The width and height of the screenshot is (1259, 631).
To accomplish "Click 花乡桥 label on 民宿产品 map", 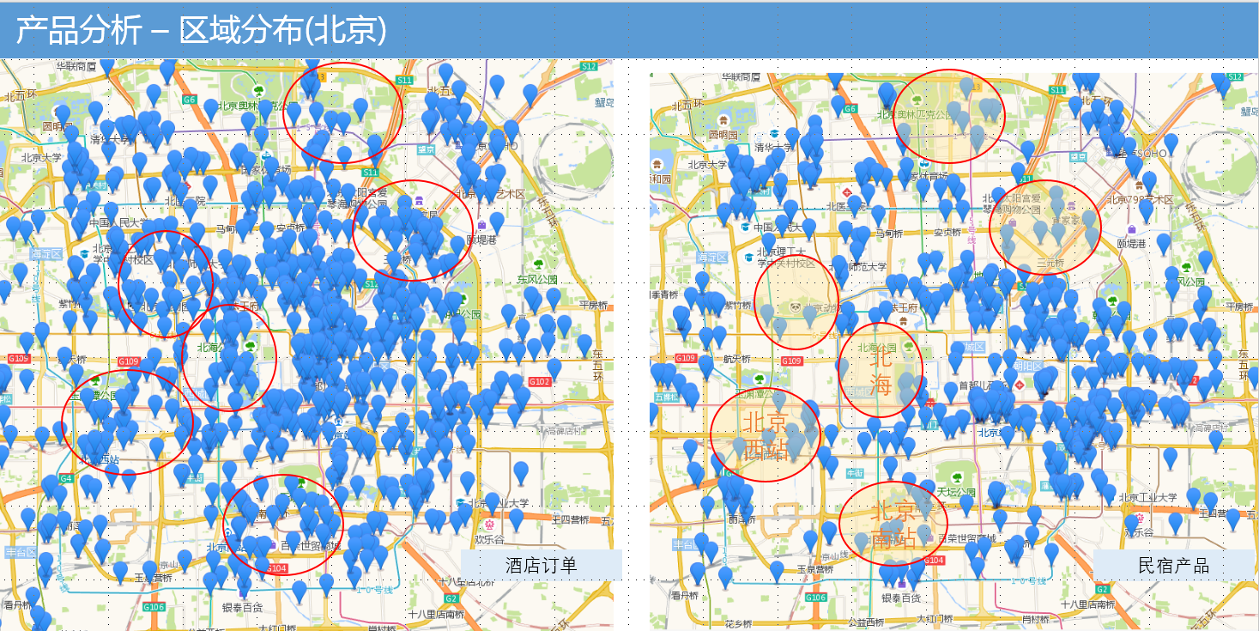I will point(739,623).
